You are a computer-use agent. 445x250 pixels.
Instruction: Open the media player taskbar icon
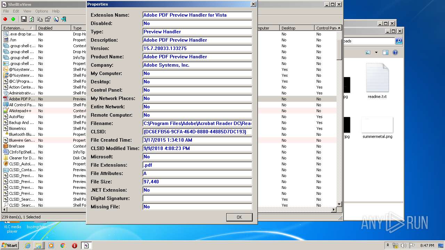[x=51, y=245]
